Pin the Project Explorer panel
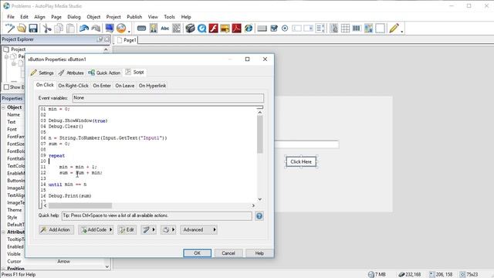Image resolution: width=494 pixels, height=278 pixels. 100,39
